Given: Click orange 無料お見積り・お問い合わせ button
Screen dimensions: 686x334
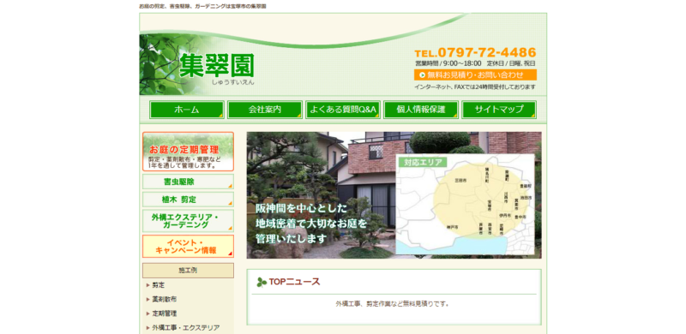Looking at the screenshot, I should click(x=475, y=75).
